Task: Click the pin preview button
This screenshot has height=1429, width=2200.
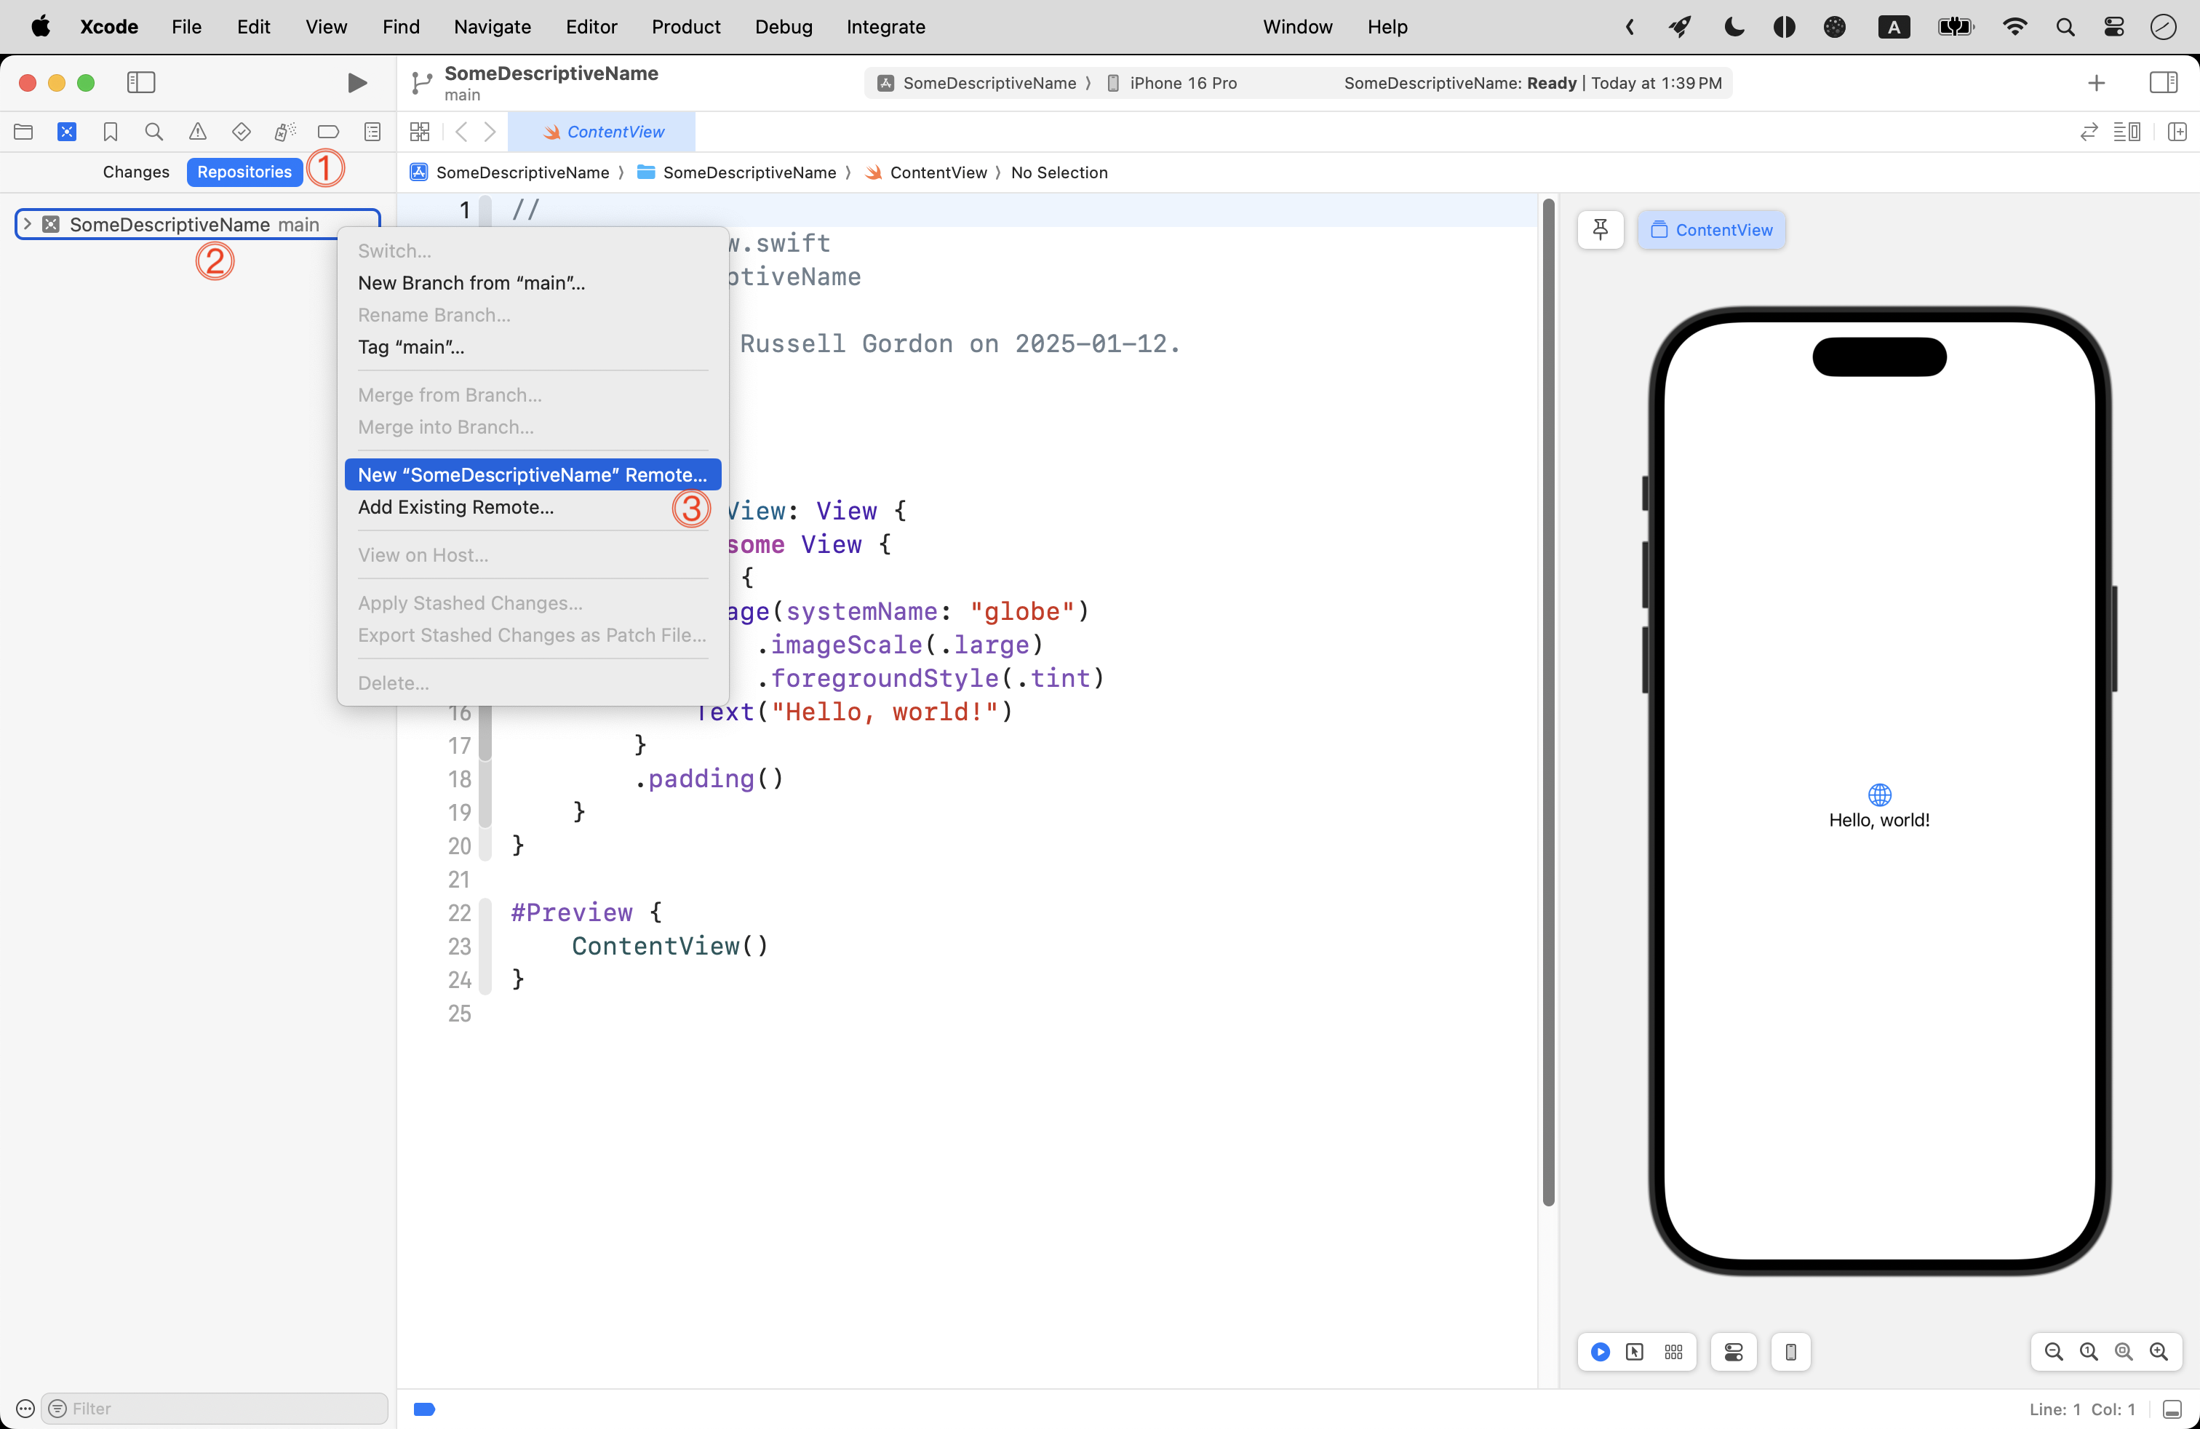Action: 1600,229
